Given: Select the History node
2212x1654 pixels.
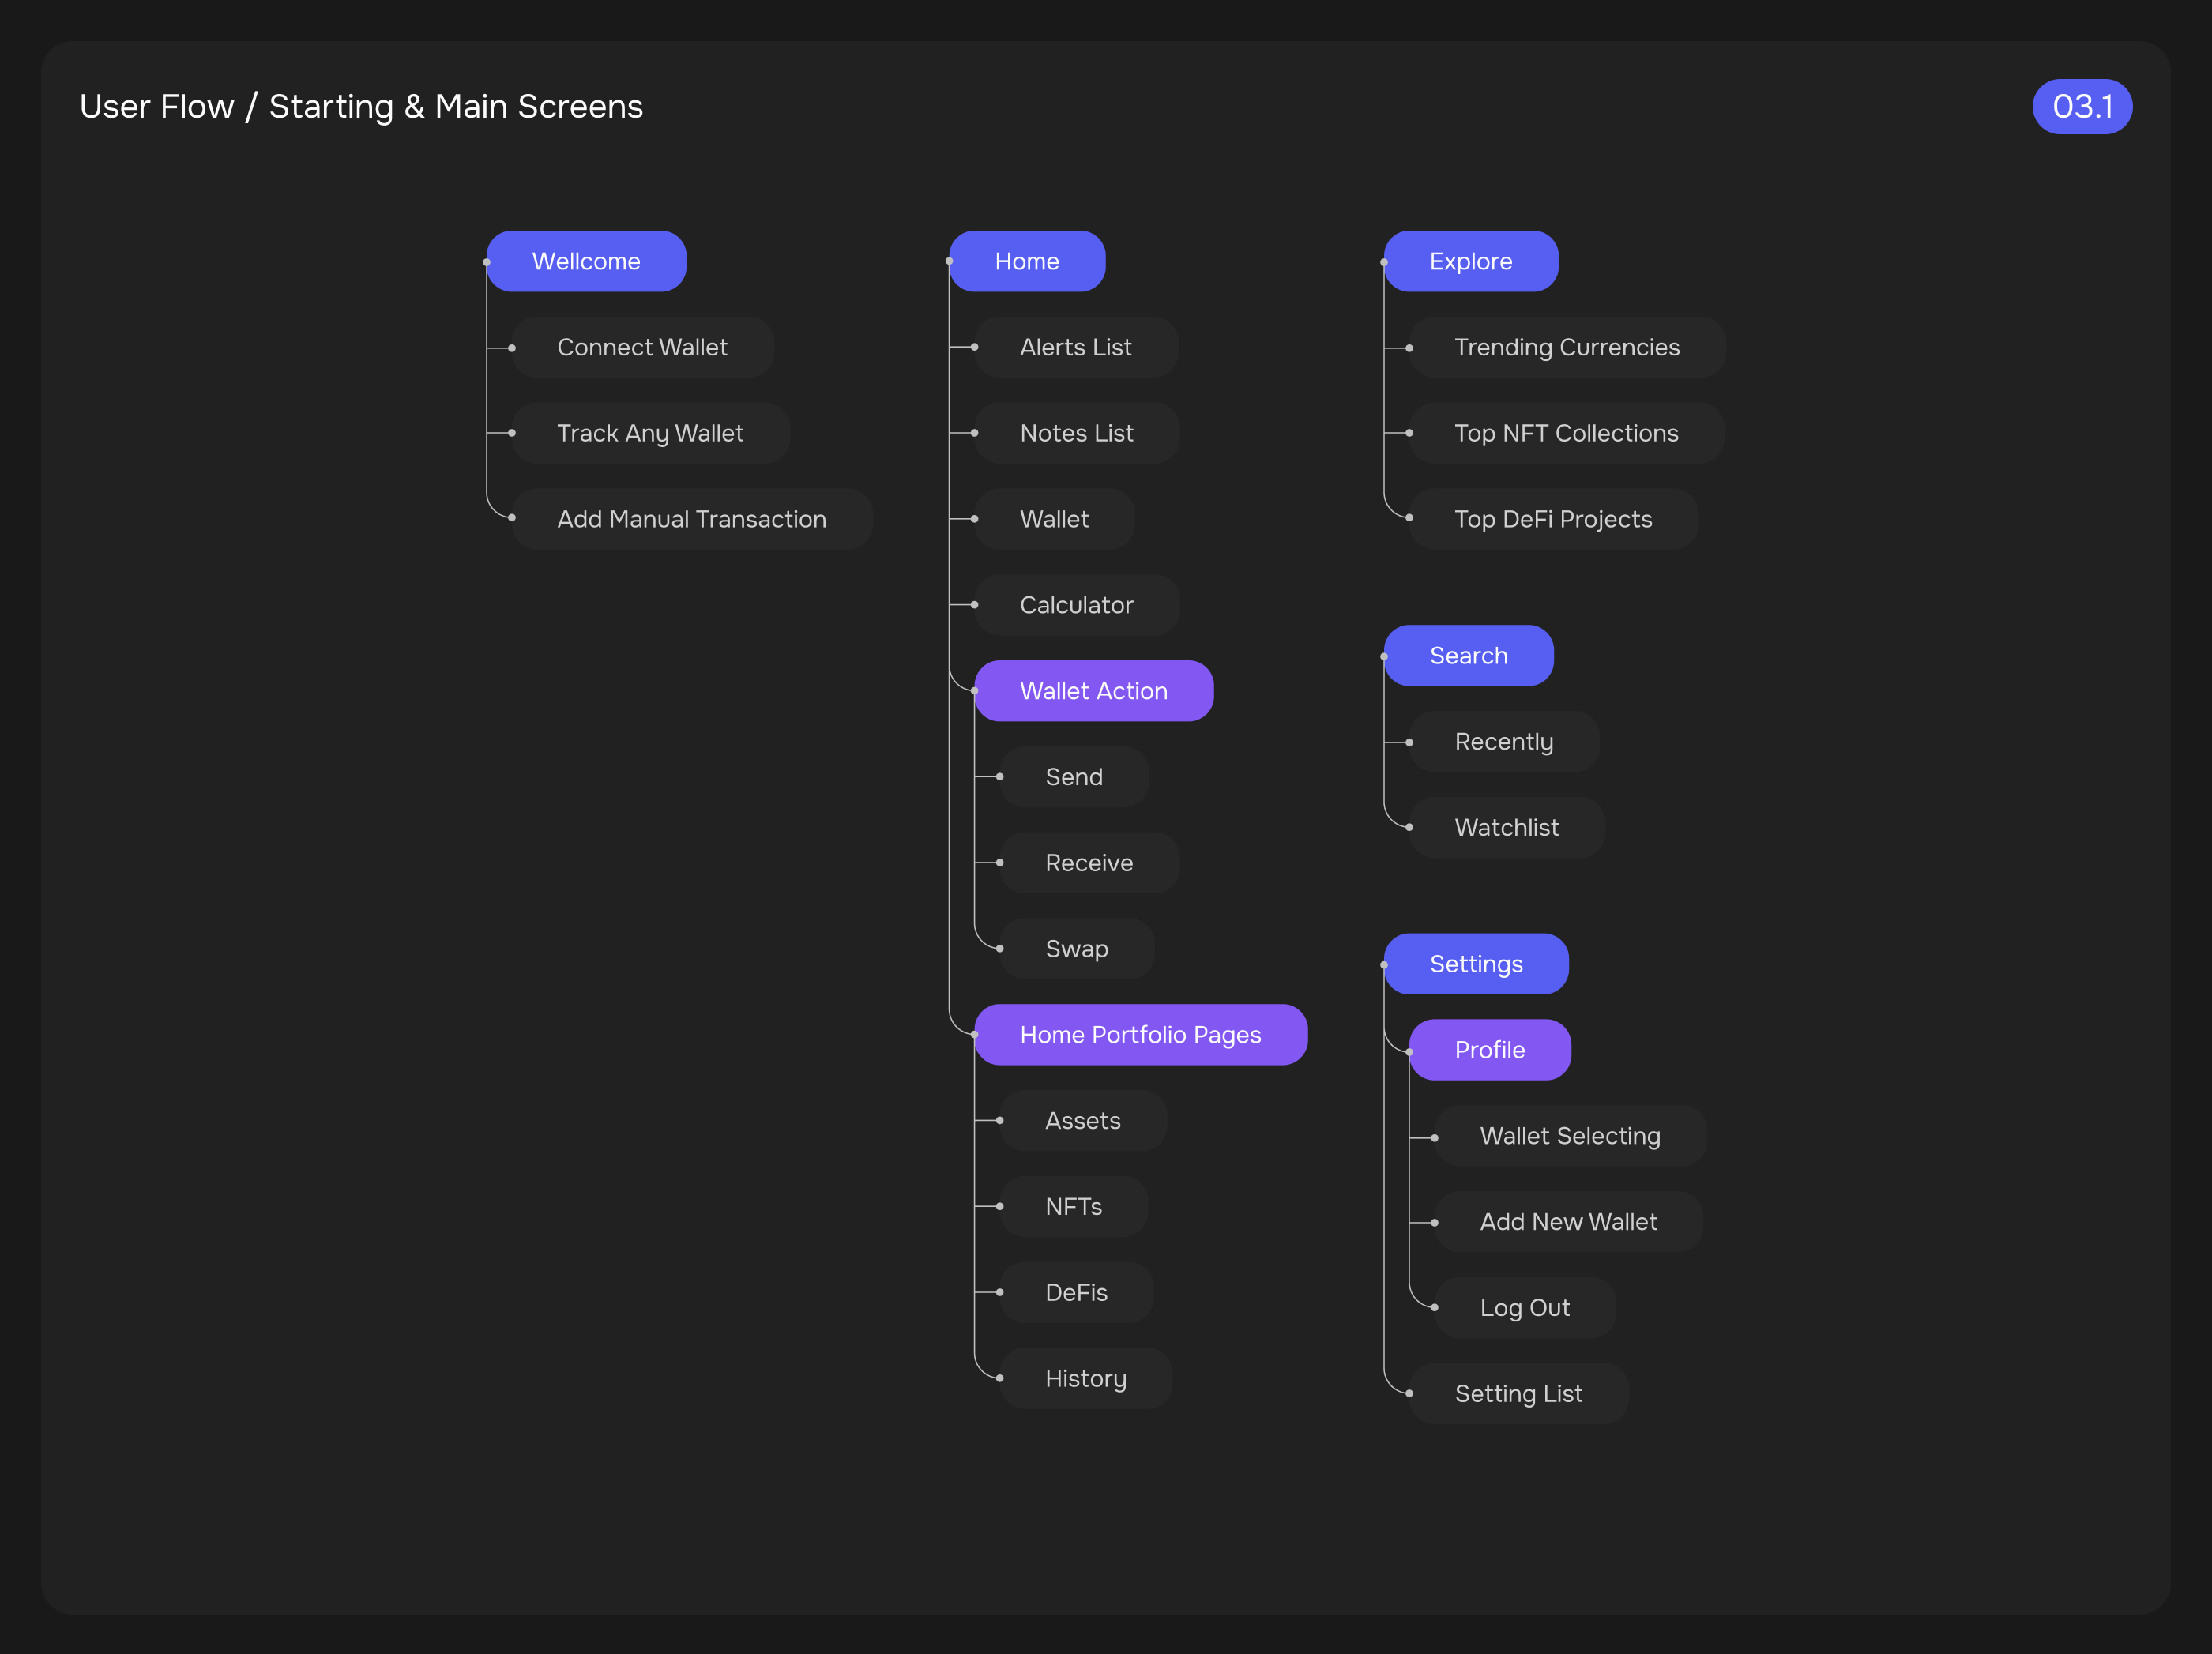Looking at the screenshot, I should (x=1085, y=1379).
